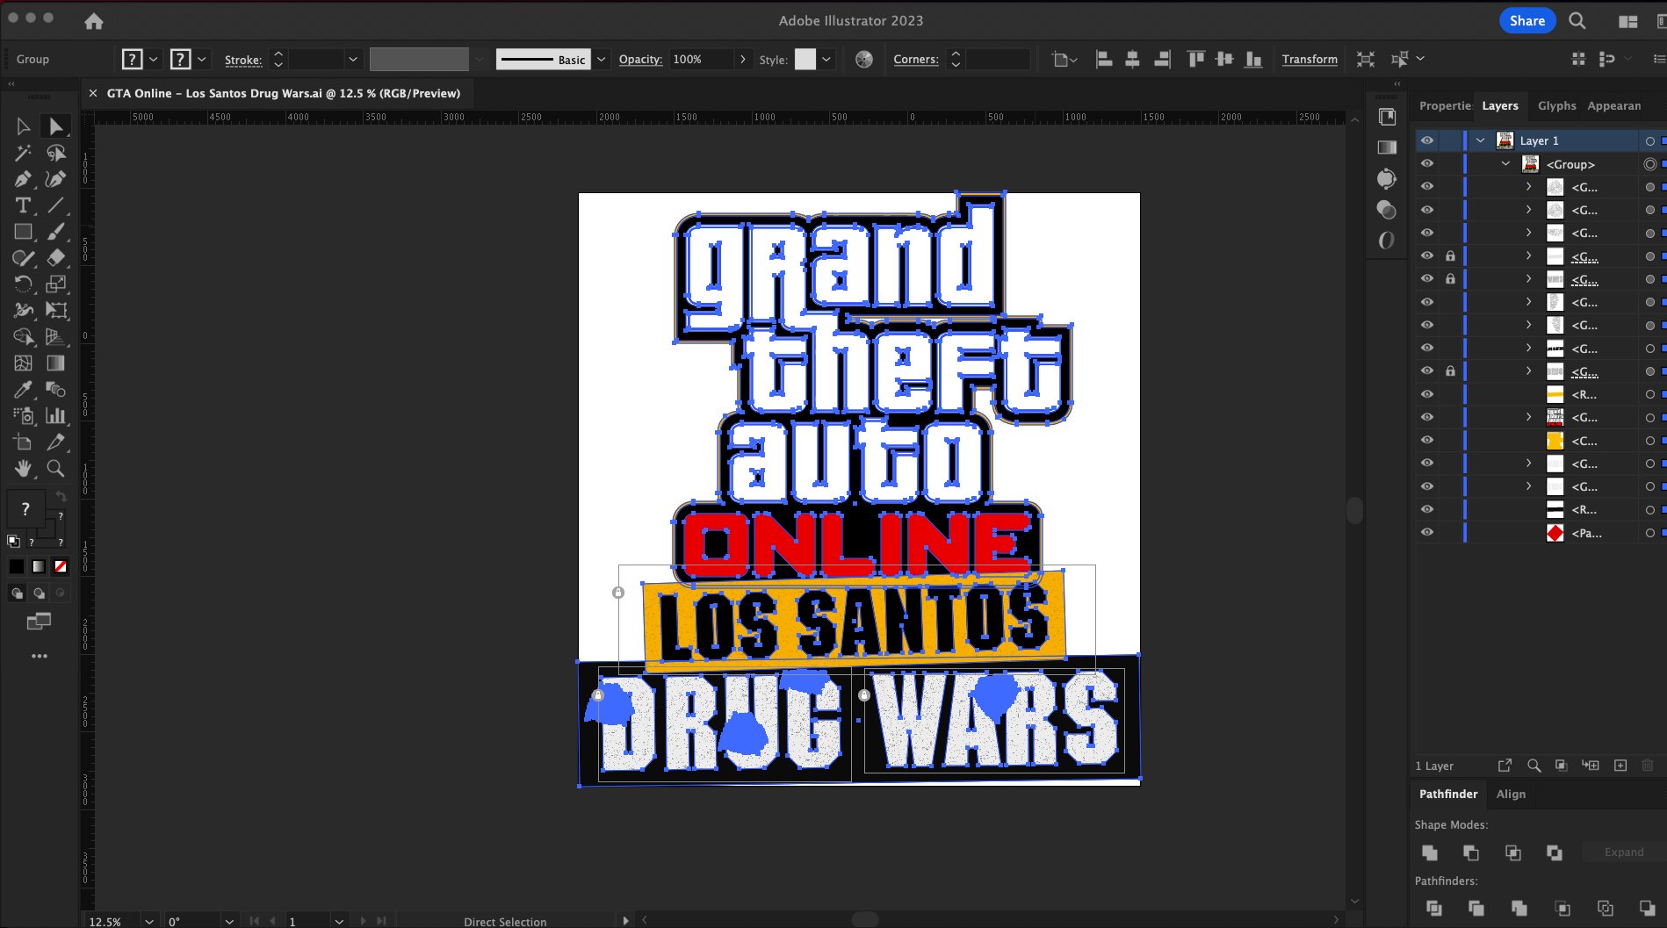Set fill to None swatch button
The width and height of the screenshot is (1667, 928).
[x=61, y=566]
